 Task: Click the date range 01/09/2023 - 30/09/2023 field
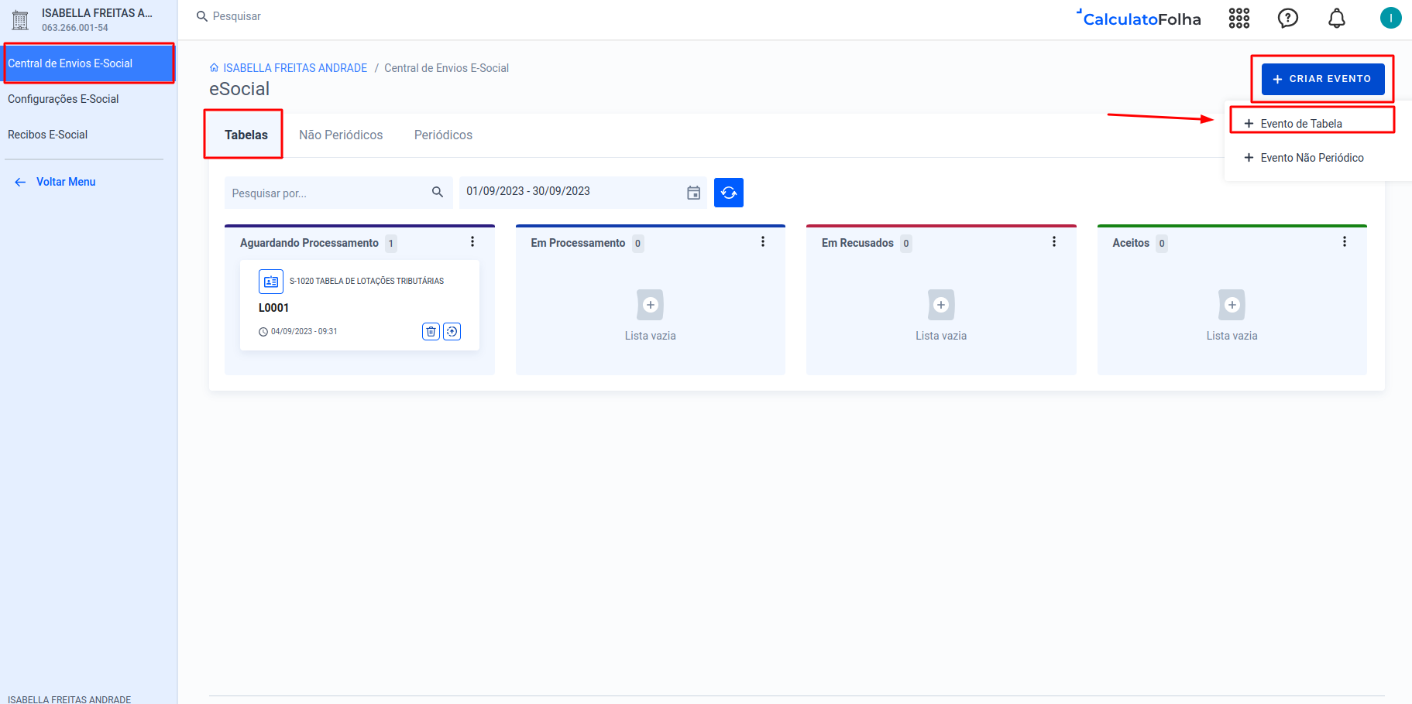pos(583,193)
